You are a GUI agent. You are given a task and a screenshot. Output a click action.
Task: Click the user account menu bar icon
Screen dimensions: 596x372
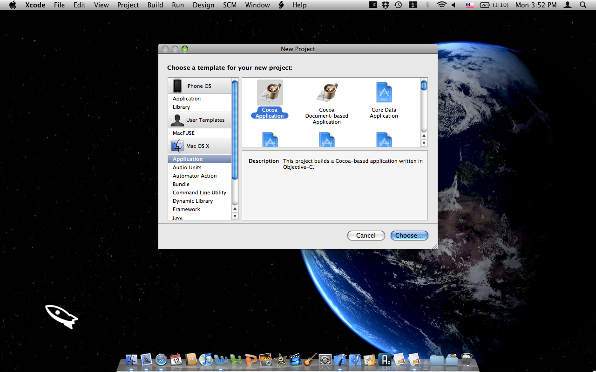(568, 5)
